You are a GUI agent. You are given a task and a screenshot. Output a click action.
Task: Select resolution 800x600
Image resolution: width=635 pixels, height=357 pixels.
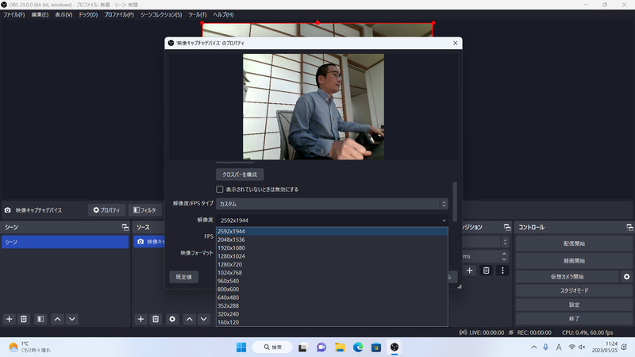click(332, 290)
